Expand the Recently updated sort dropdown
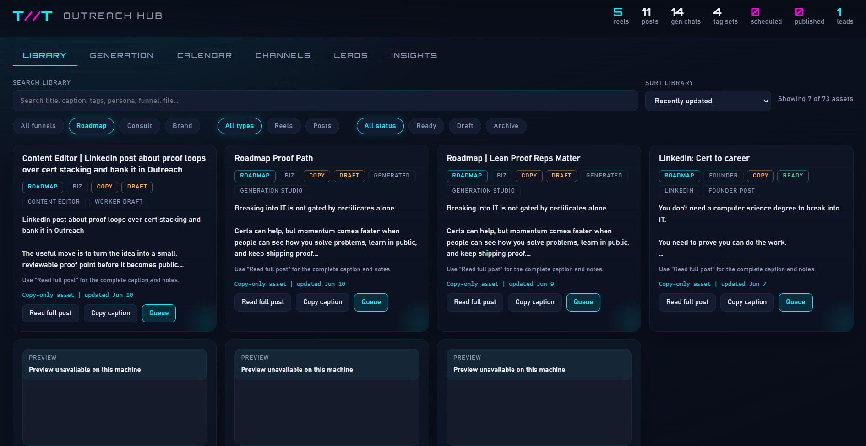The width and height of the screenshot is (866, 446). pos(708,101)
